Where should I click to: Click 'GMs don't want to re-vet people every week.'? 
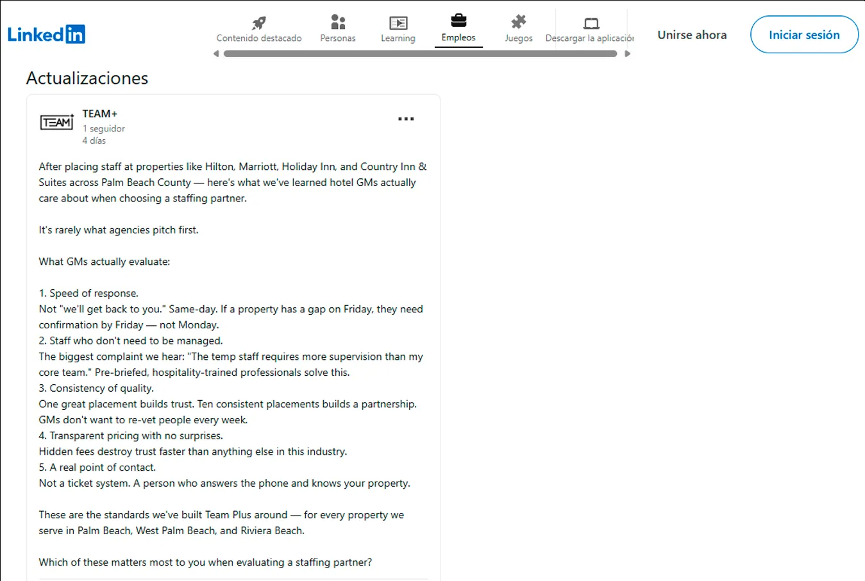coord(143,420)
